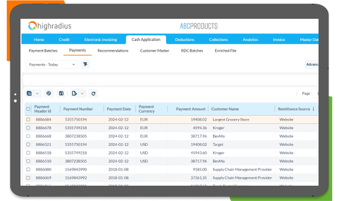Toggle the select-all checkbox in the header
The width and height of the screenshot is (339, 201).
(28, 109)
